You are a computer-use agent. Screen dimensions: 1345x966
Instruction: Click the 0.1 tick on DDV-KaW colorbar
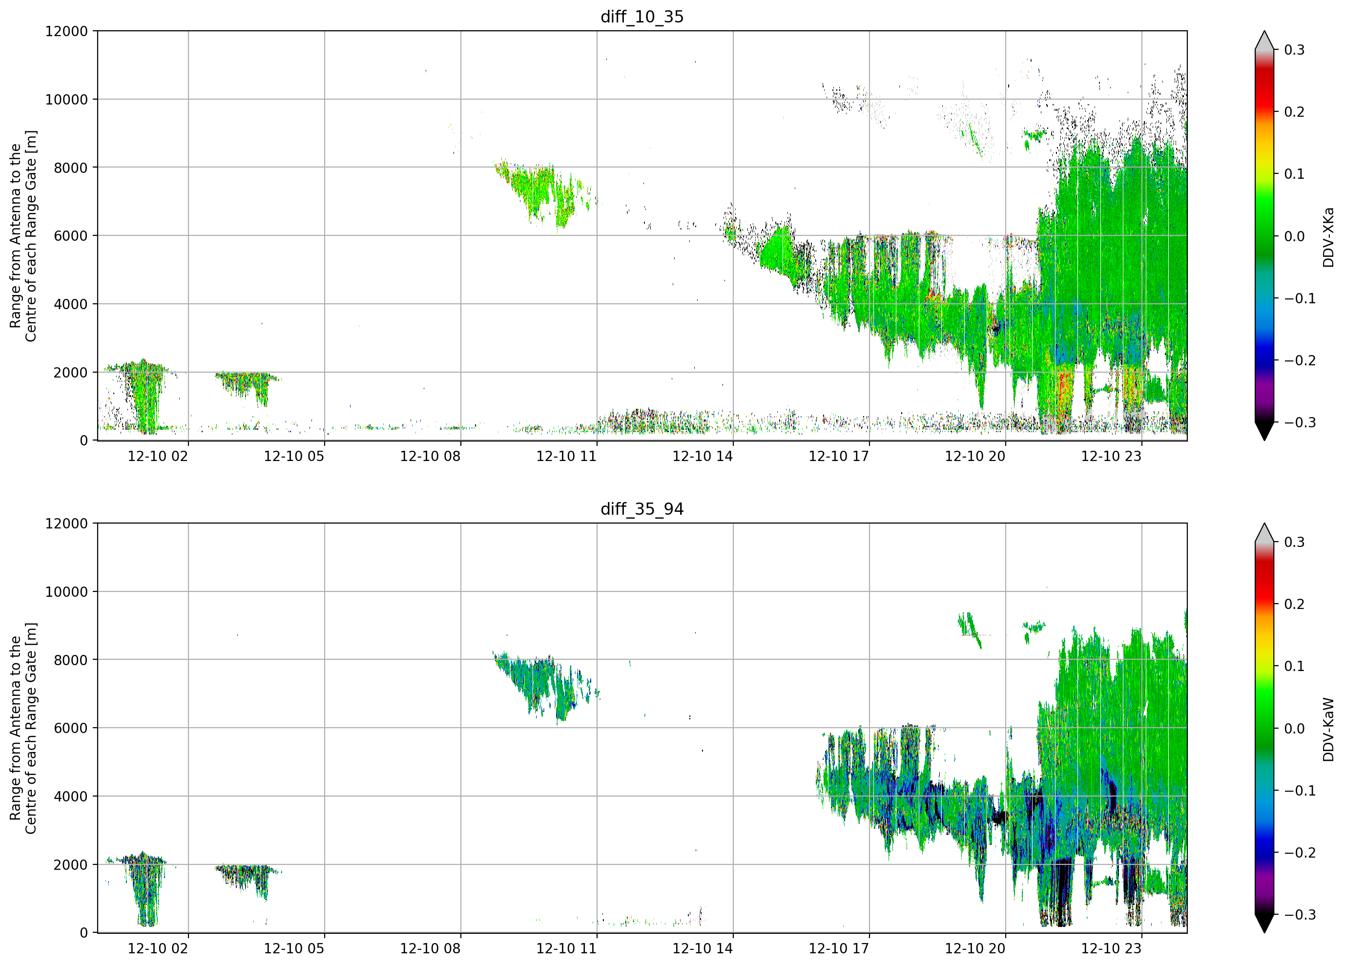pyautogui.click(x=1295, y=666)
